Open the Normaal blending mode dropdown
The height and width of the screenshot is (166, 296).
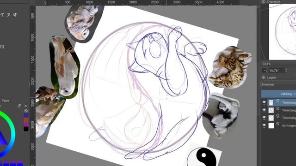pos(278,84)
